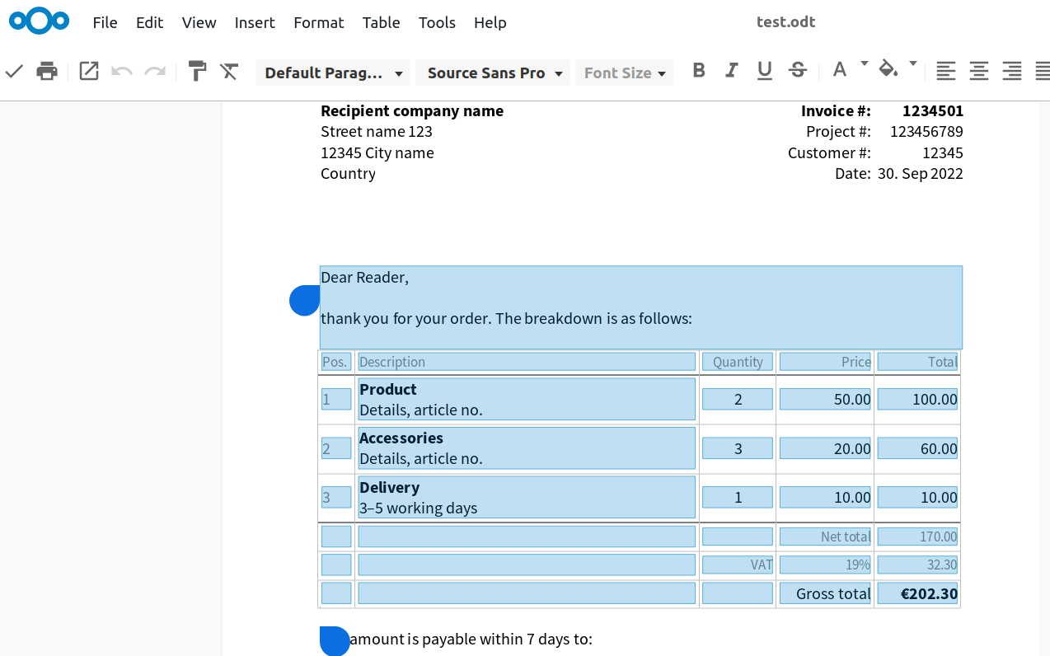Open the Default Paragraph style dropdown
The height and width of the screenshot is (656, 1050).
[x=332, y=73]
